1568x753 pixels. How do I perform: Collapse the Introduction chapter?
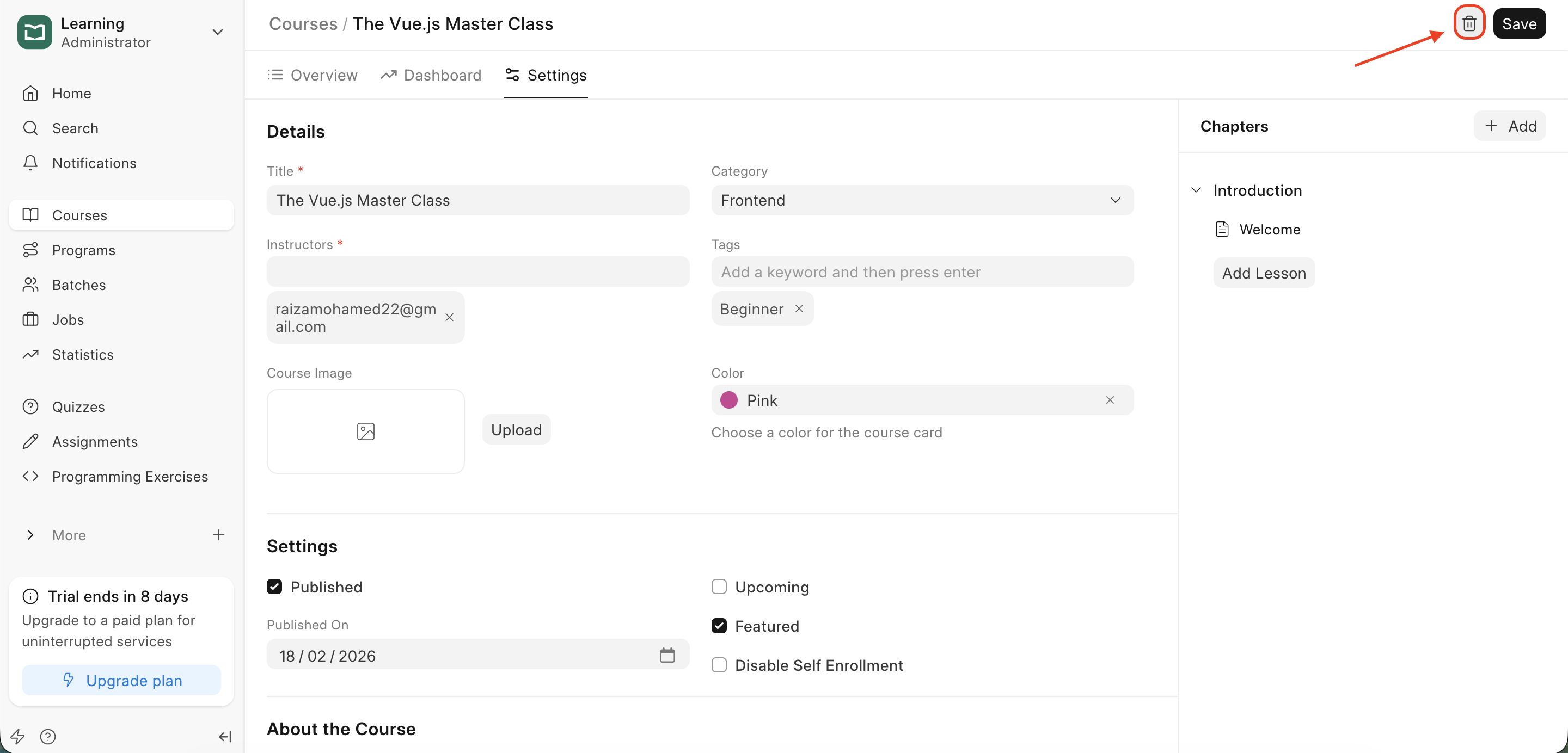pos(1196,190)
